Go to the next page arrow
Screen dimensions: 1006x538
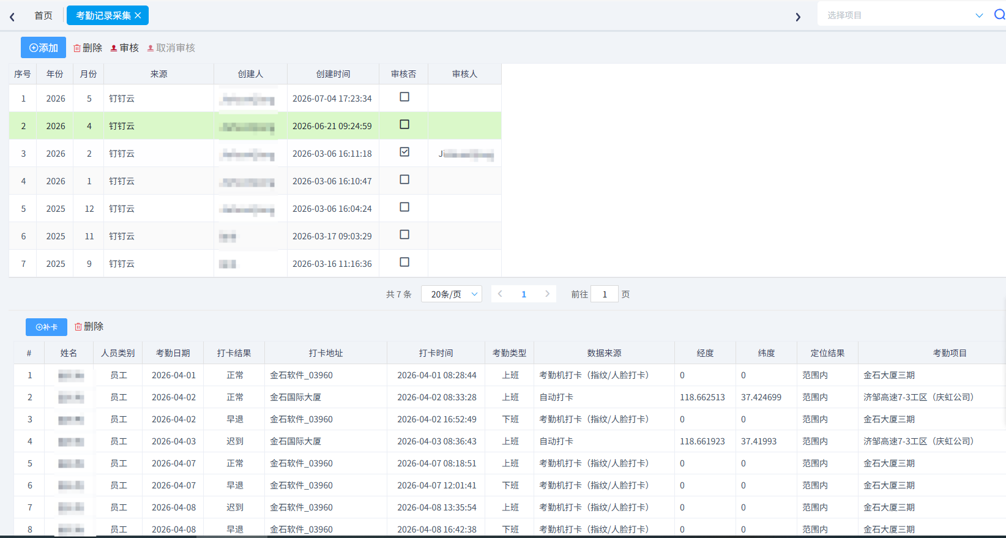click(x=547, y=294)
